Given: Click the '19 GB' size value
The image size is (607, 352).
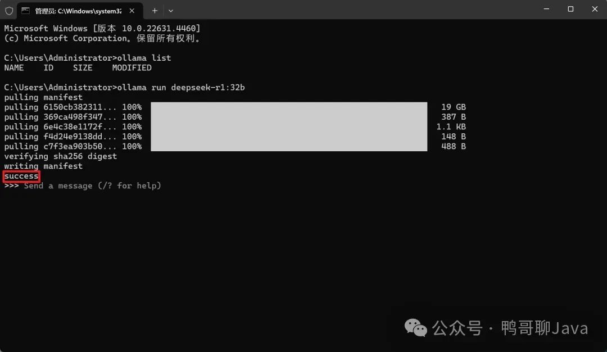Looking at the screenshot, I should [x=454, y=107].
